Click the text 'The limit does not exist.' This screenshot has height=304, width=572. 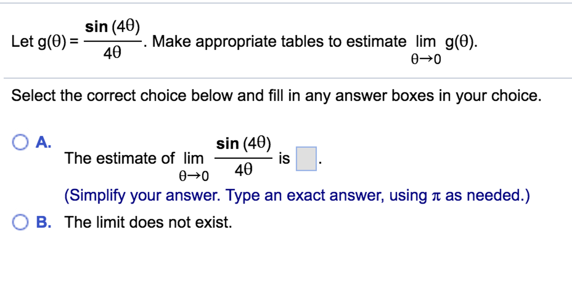point(148,221)
